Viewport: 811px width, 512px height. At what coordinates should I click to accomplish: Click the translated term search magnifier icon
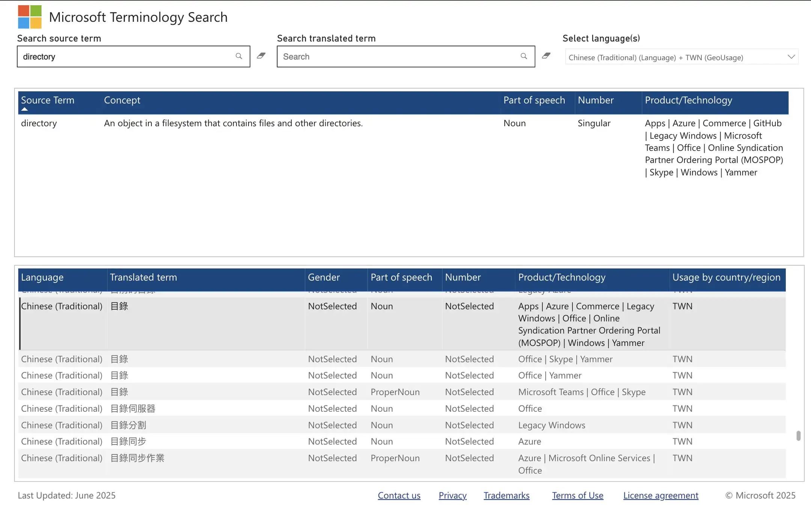[524, 56]
